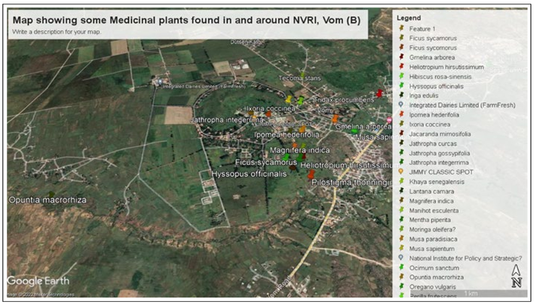Click the north arrow compass icon

(x=516, y=277)
